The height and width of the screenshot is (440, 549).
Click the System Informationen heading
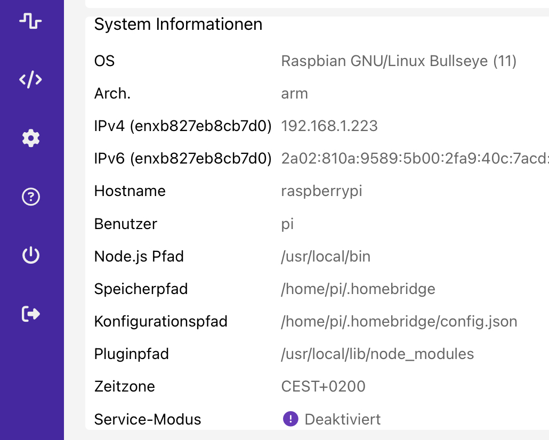(x=178, y=25)
